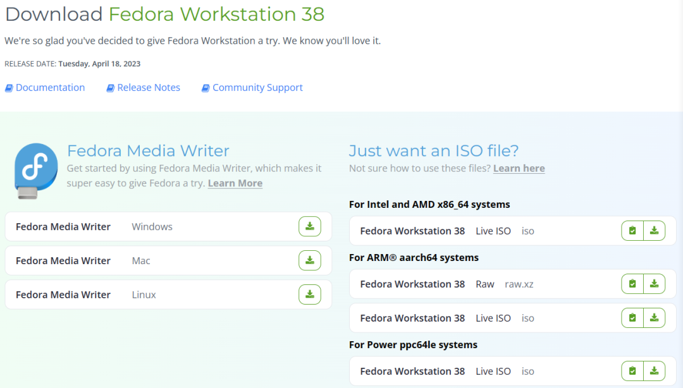
Task: Open the Release Notes link
Action: [149, 88]
